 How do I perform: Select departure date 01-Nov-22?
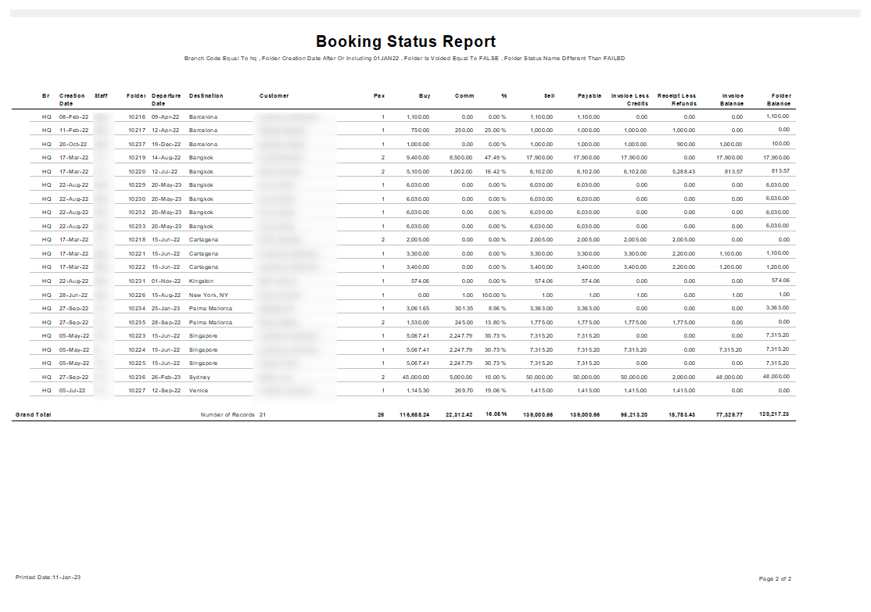pos(166,281)
